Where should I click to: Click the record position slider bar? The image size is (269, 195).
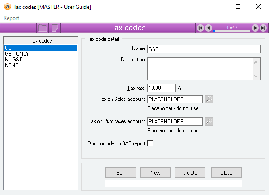pos(232,31)
